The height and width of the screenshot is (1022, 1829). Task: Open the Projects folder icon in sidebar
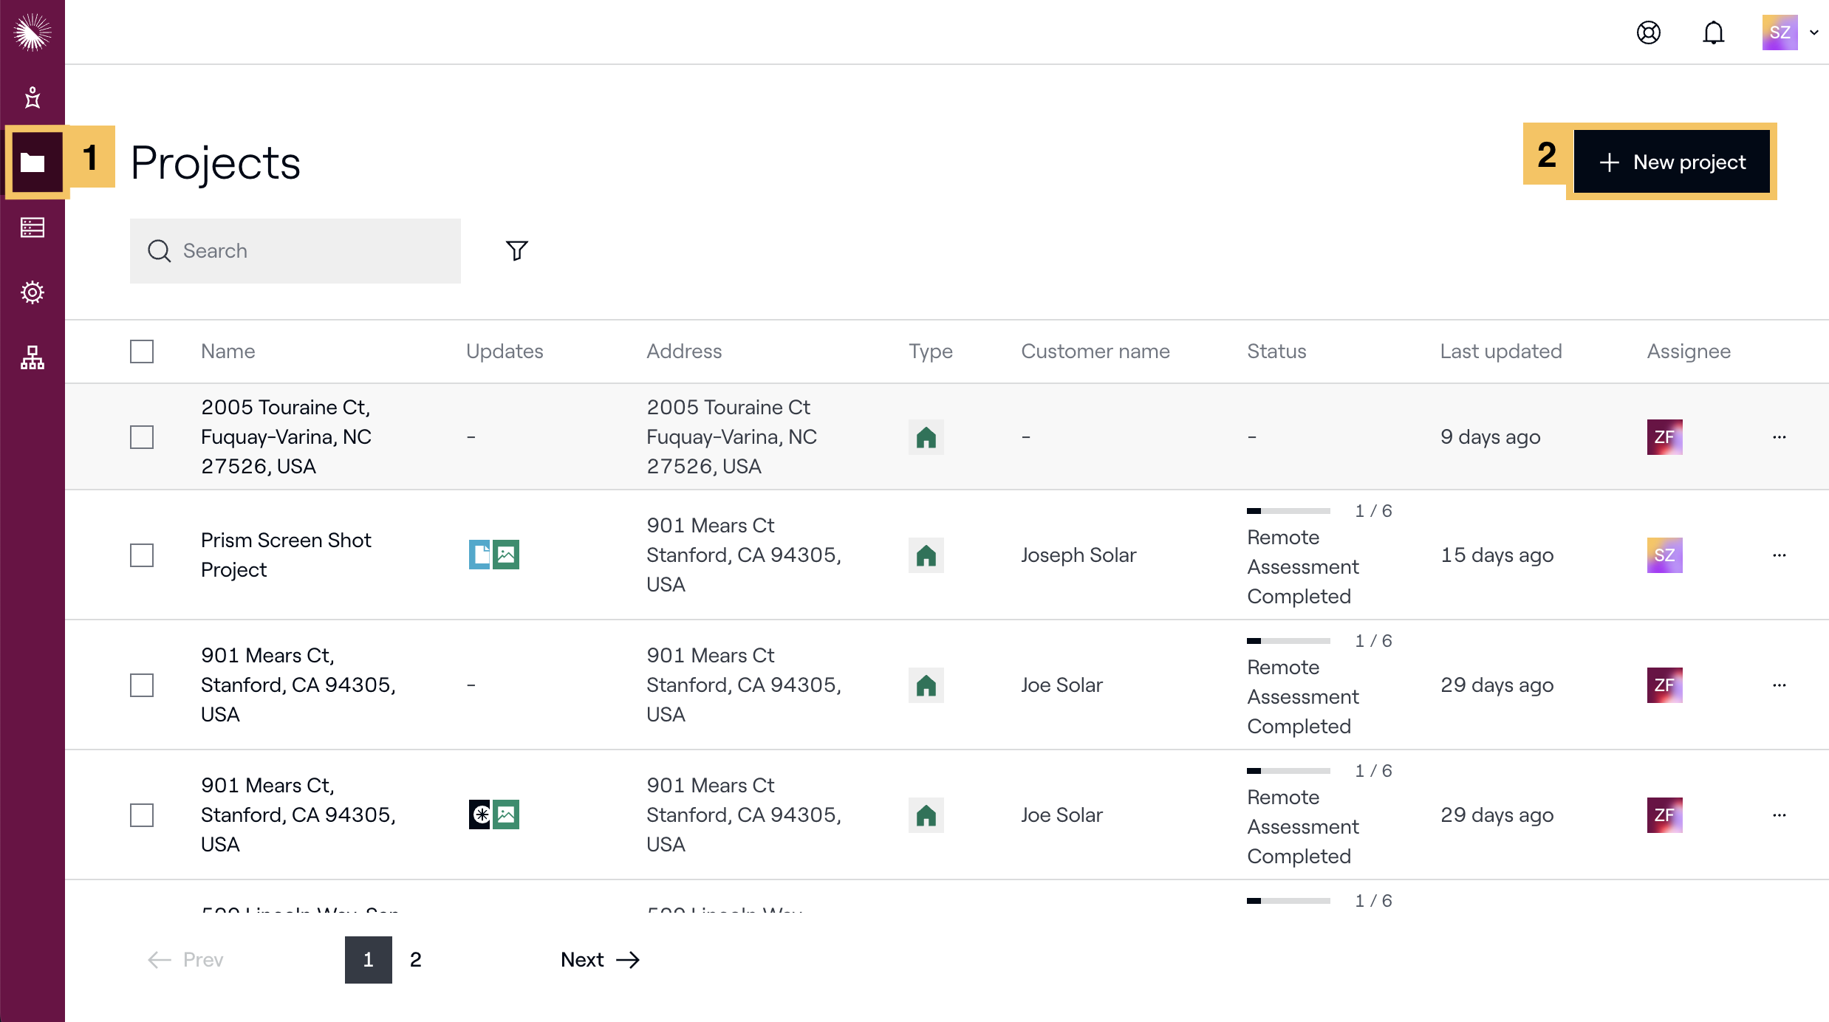tap(33, 162)
